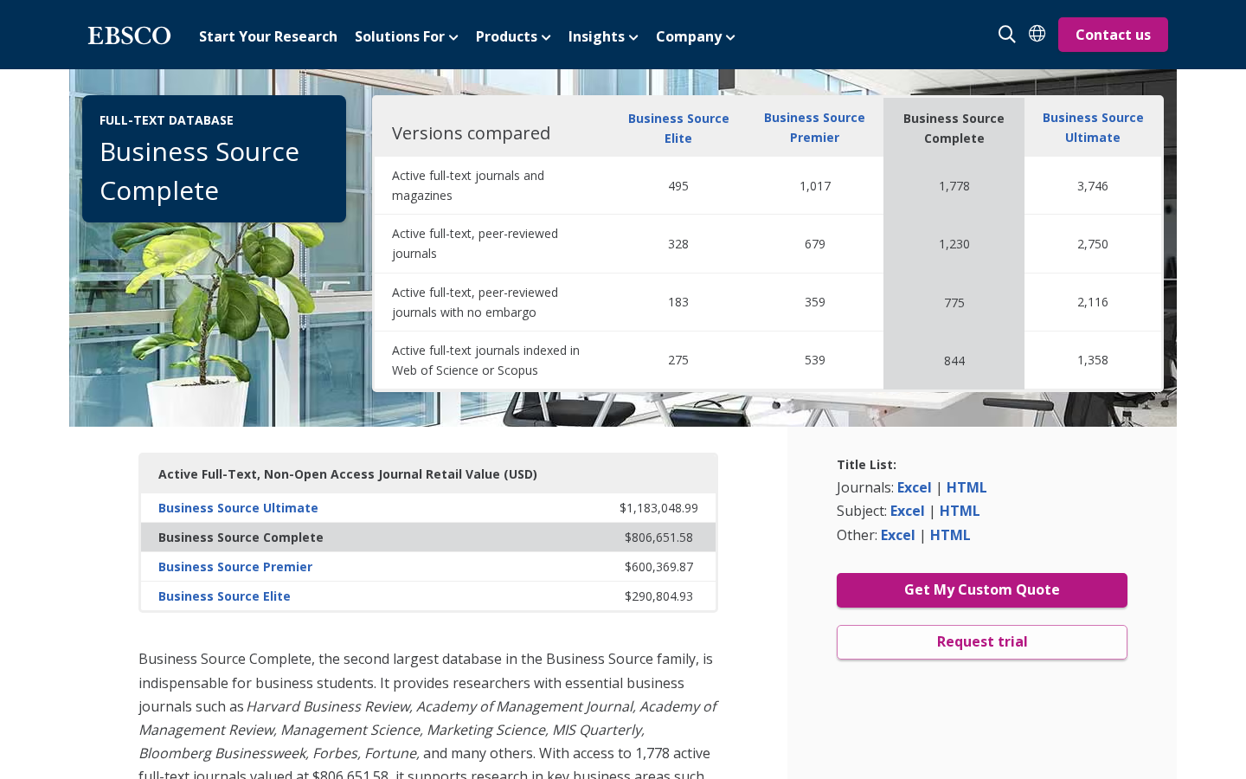Select the value 1,017 in Premier column
1246x779 pixels.
point(815,186)
